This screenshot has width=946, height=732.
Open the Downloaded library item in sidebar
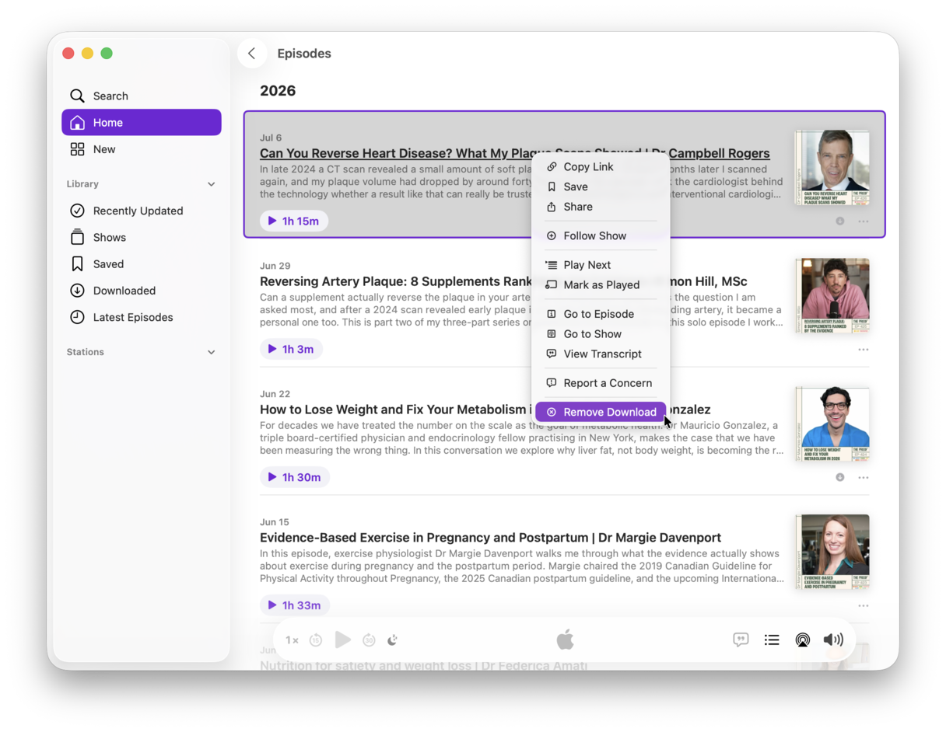(142, 291)
